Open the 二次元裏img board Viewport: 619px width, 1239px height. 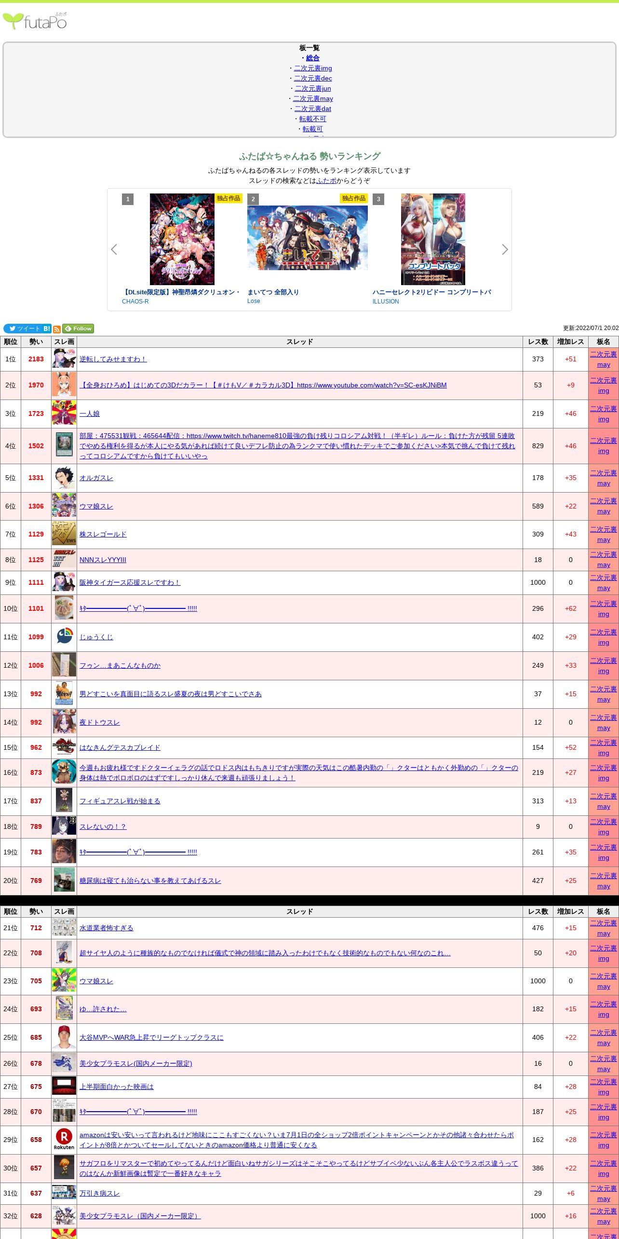[x=313, y=68]
